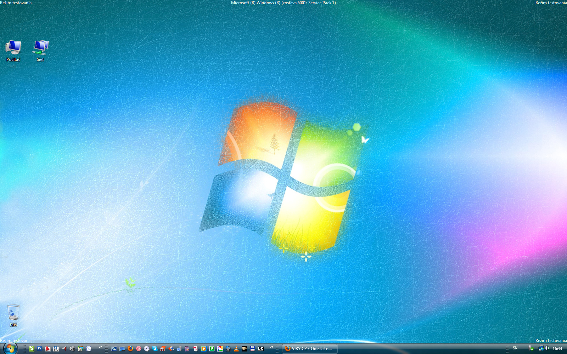Open the Windows Start menu orb
567x354 pixels.
(10, 348)
